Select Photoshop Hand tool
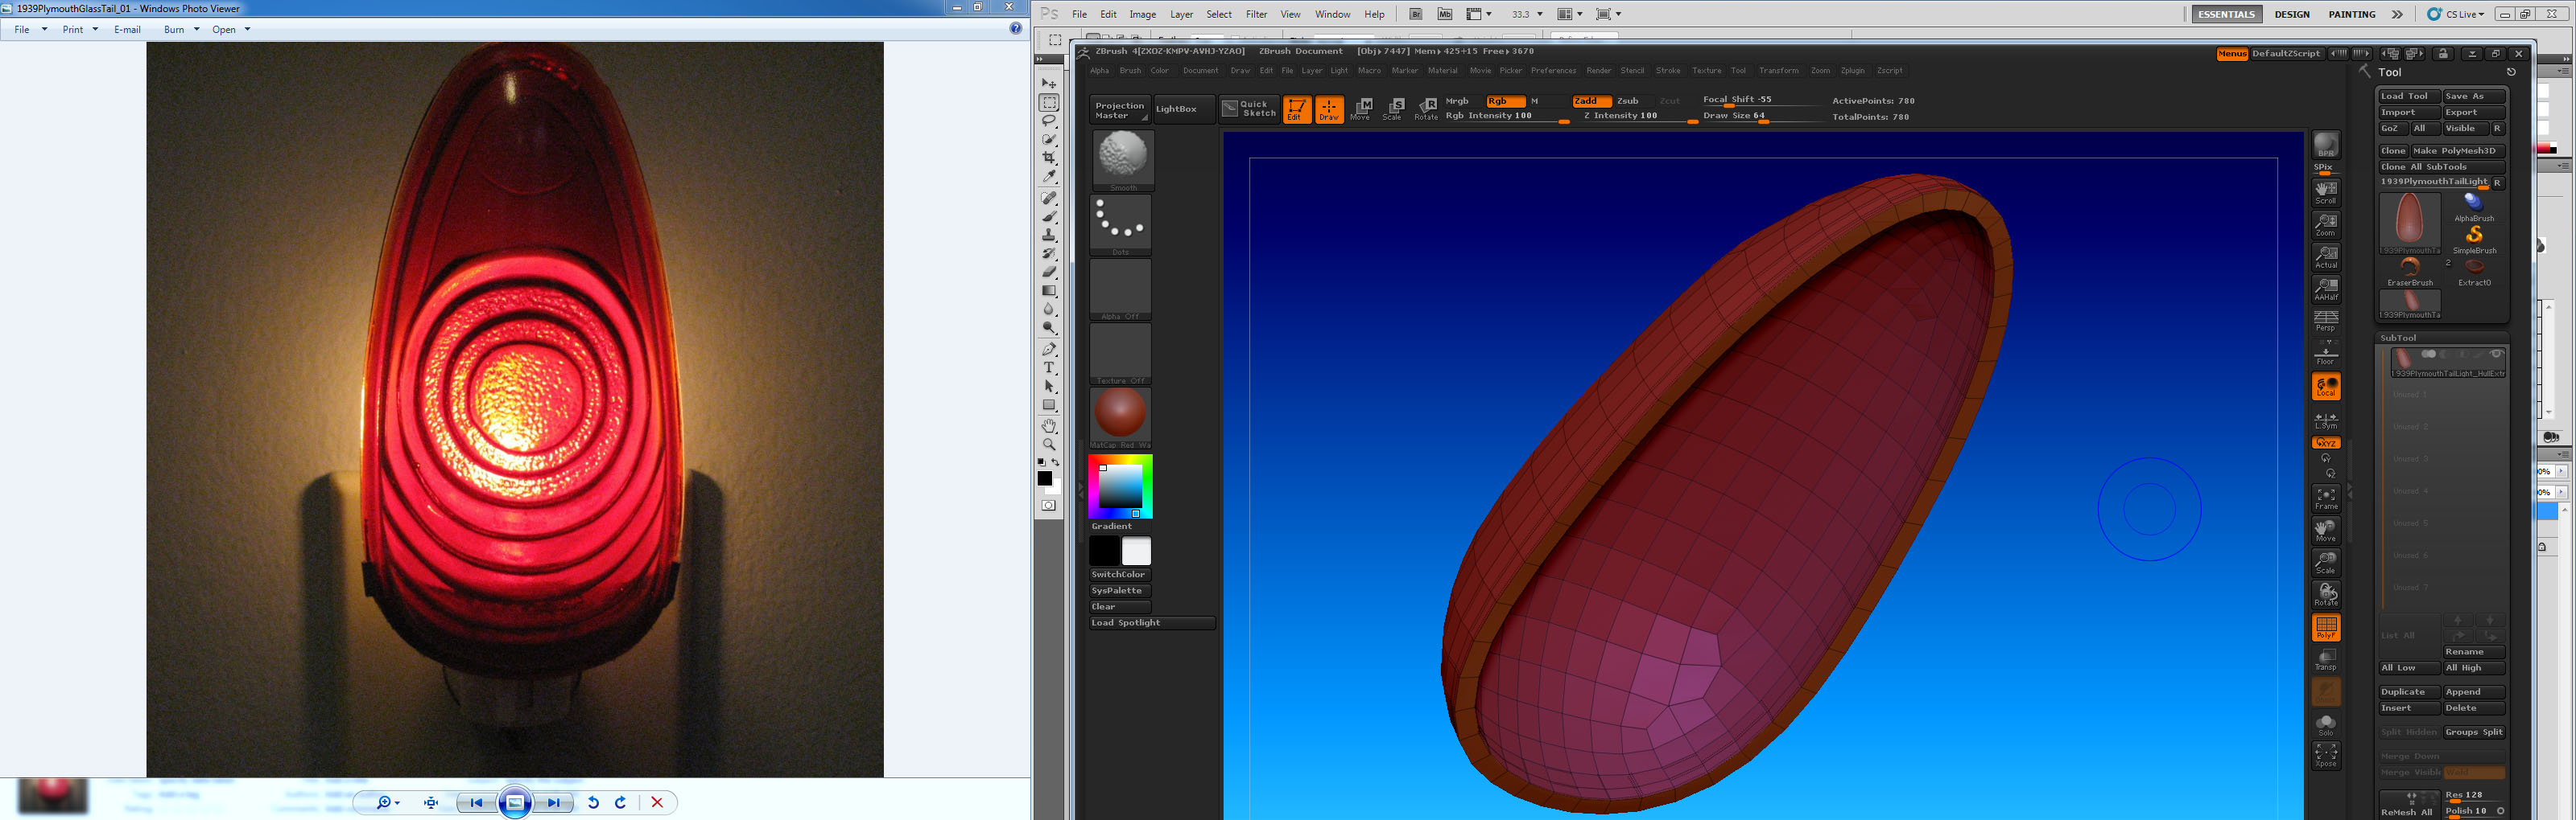 pyautogui.click(x=1049, y=425)
